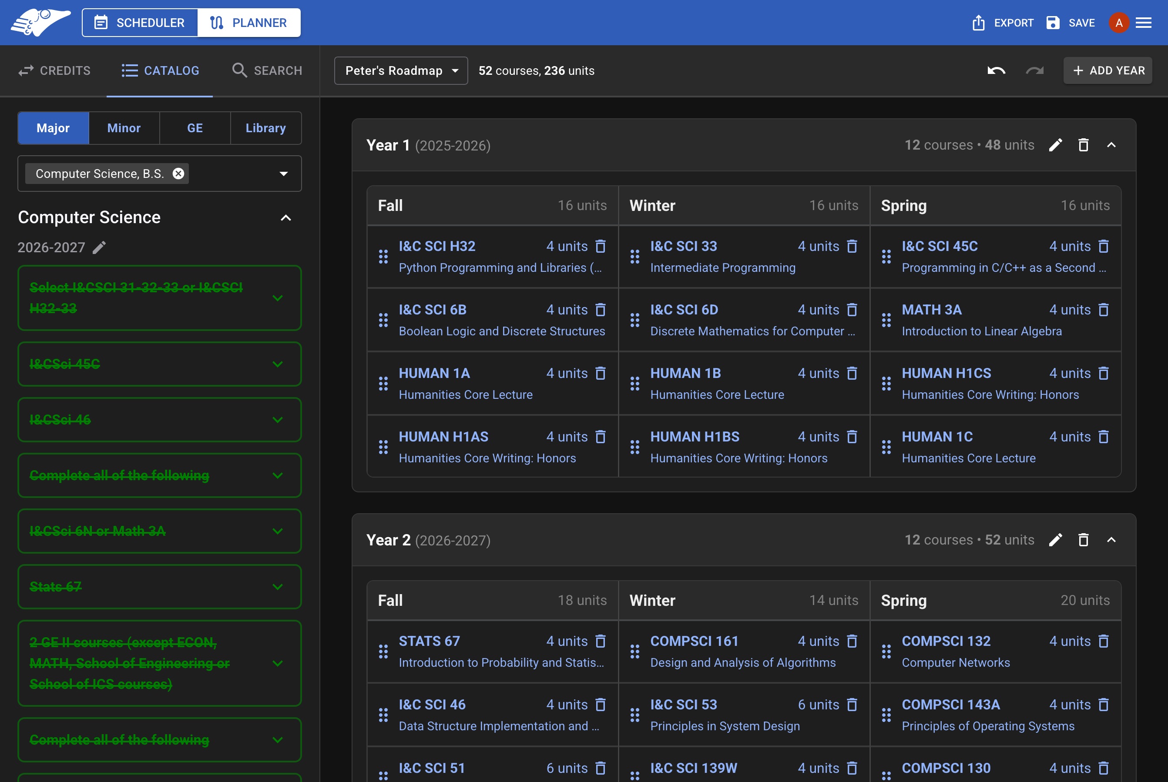Select the Library tab
This screenshot has width=1168, height=782.
[265, 128]
